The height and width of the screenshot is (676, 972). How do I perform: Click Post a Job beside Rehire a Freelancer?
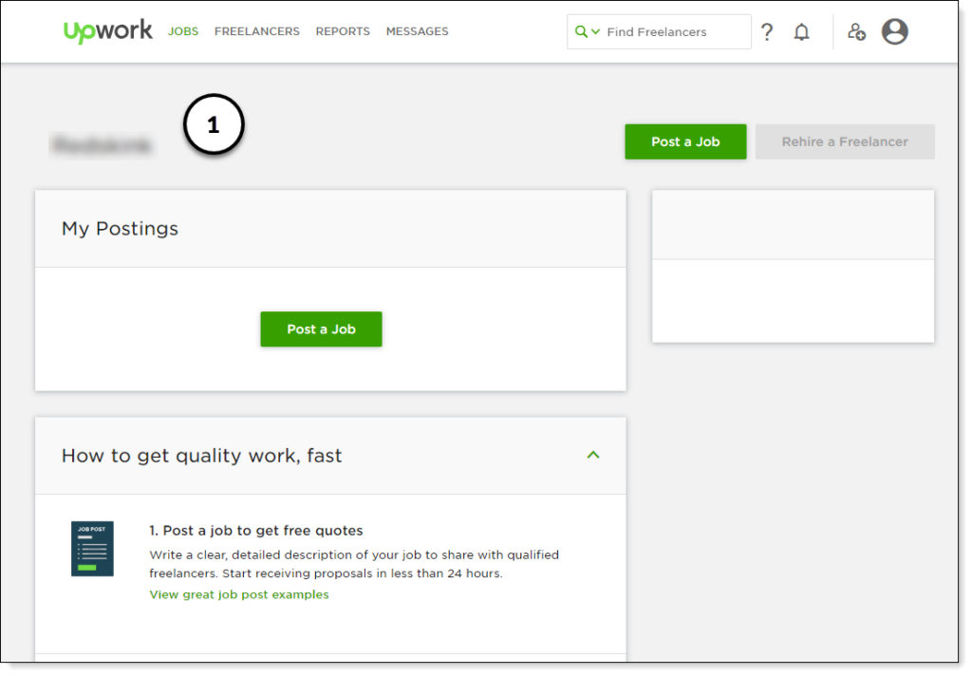pyautogui.click(x=685, y=141)
